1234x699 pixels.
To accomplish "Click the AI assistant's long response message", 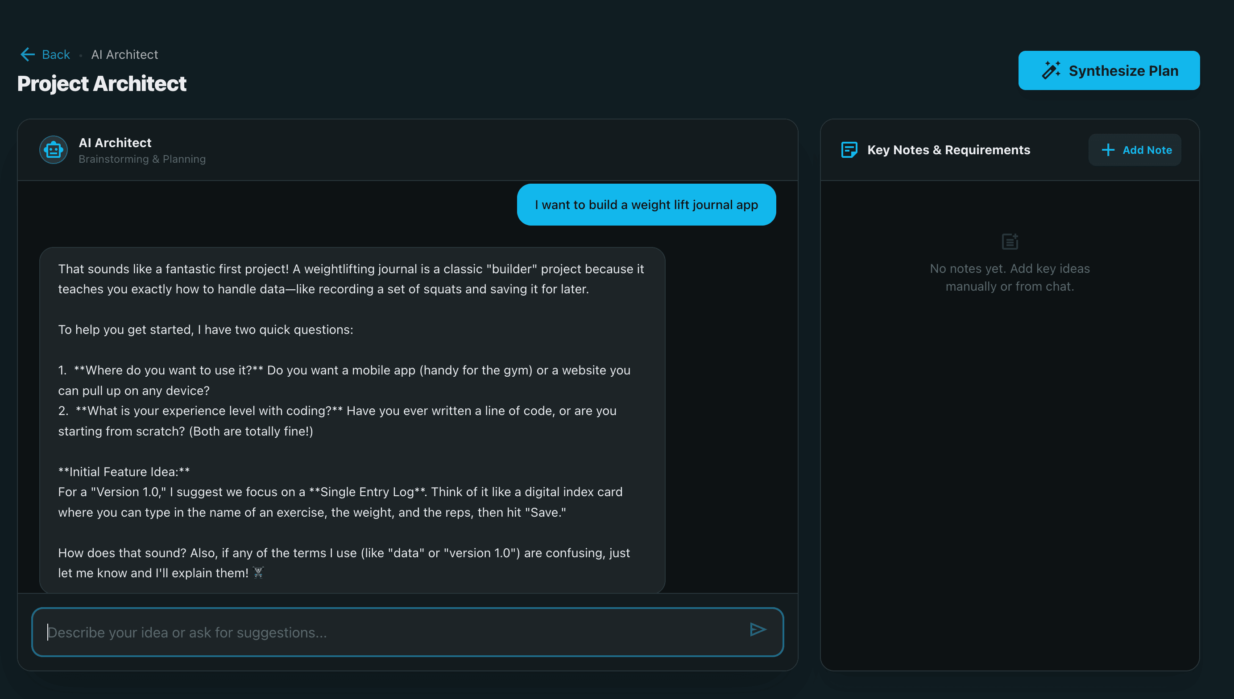I will pos(351,420).
